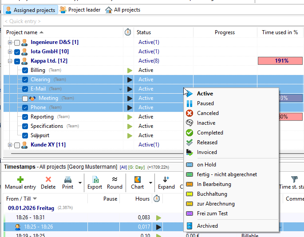Click the stopwatch column header icon

[x=128, y=32]
